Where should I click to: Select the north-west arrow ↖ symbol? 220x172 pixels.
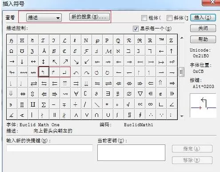click(x=55, y=61)
